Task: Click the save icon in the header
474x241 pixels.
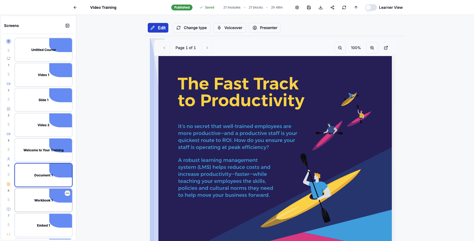Action: [x=309, y=7]
